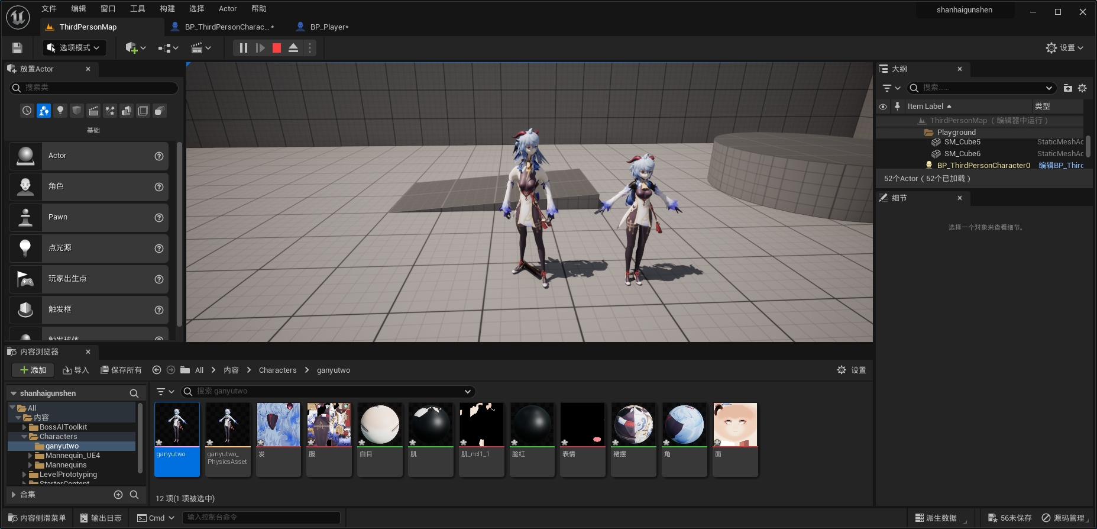
Task: Open the 窗口 menu
Action: pos(108,9)
